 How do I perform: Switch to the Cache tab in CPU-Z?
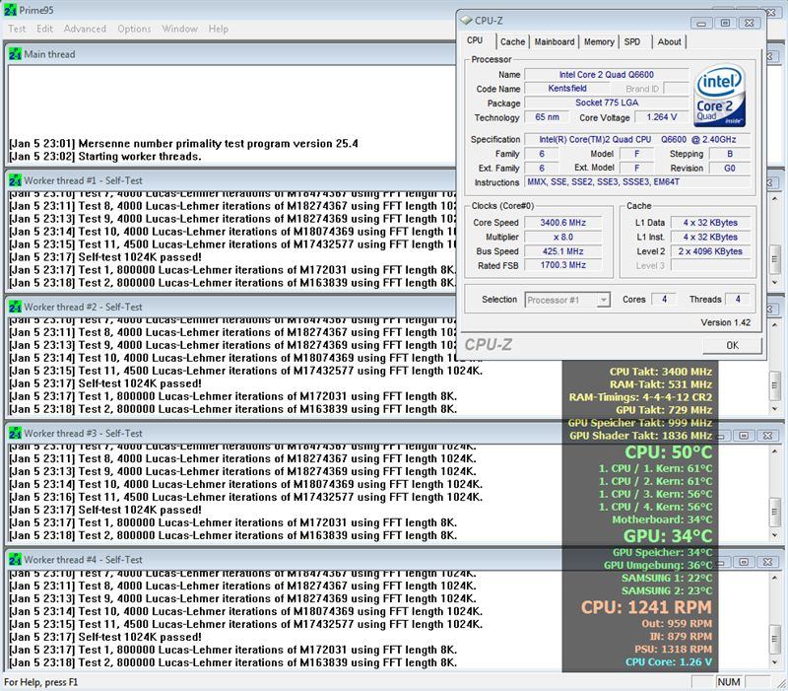512,41
